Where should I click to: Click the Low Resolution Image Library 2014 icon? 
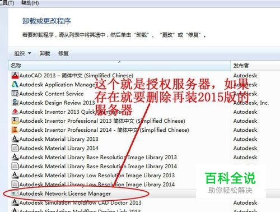(x=15, y=185)
